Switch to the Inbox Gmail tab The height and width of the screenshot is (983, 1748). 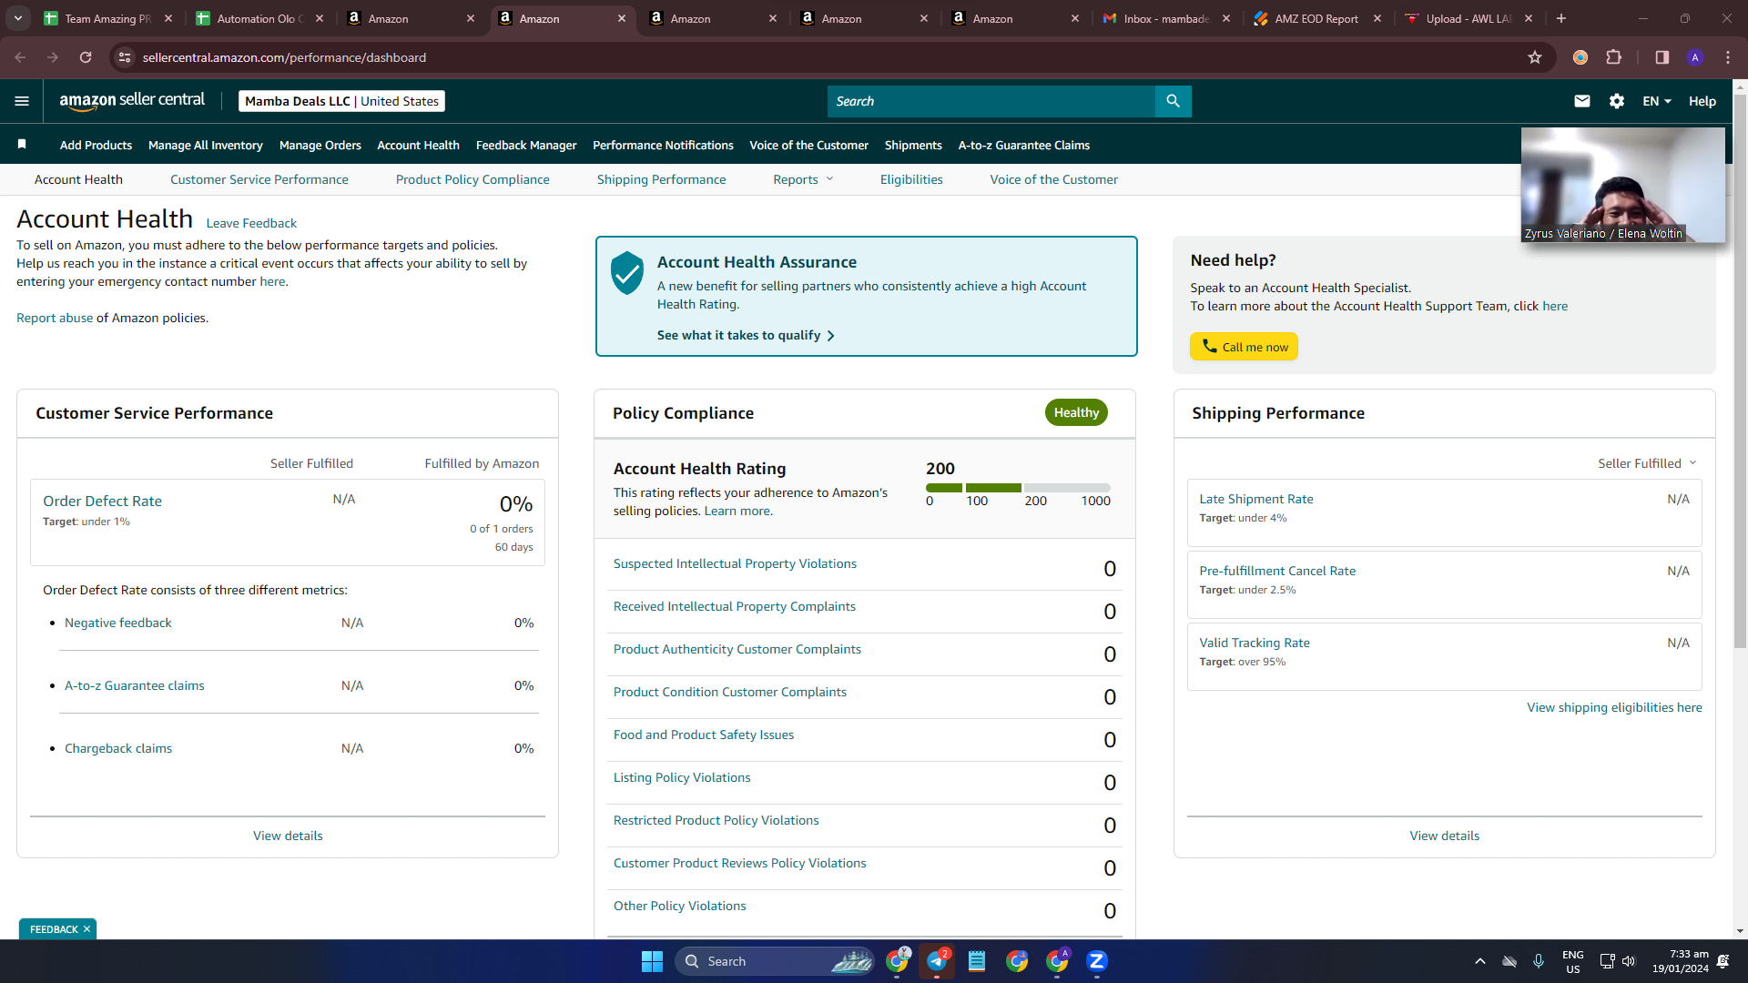1166,18
